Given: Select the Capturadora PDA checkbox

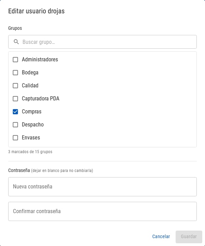Looking at the screenshot, I should pos(15,99).
